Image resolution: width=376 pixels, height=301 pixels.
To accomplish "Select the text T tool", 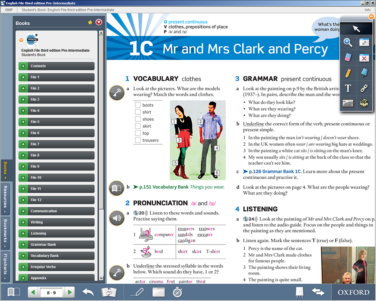I will pos(348,88).
